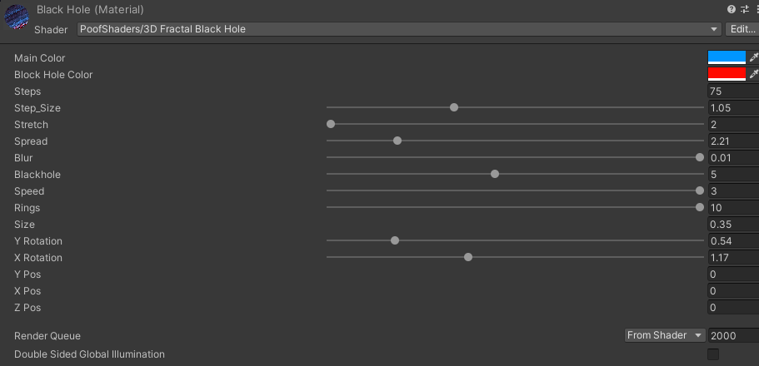759x366 pixels.
Task: Click the Size value input field
Action: pyautogui.click(x=732, y=225)
